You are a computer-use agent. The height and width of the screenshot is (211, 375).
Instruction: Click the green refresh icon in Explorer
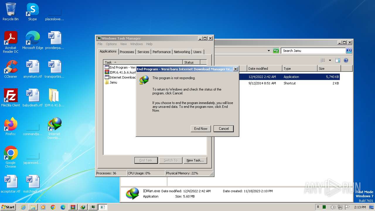[276, 51]
